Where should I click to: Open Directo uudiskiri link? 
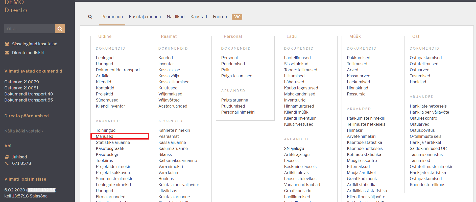[28, 53]
